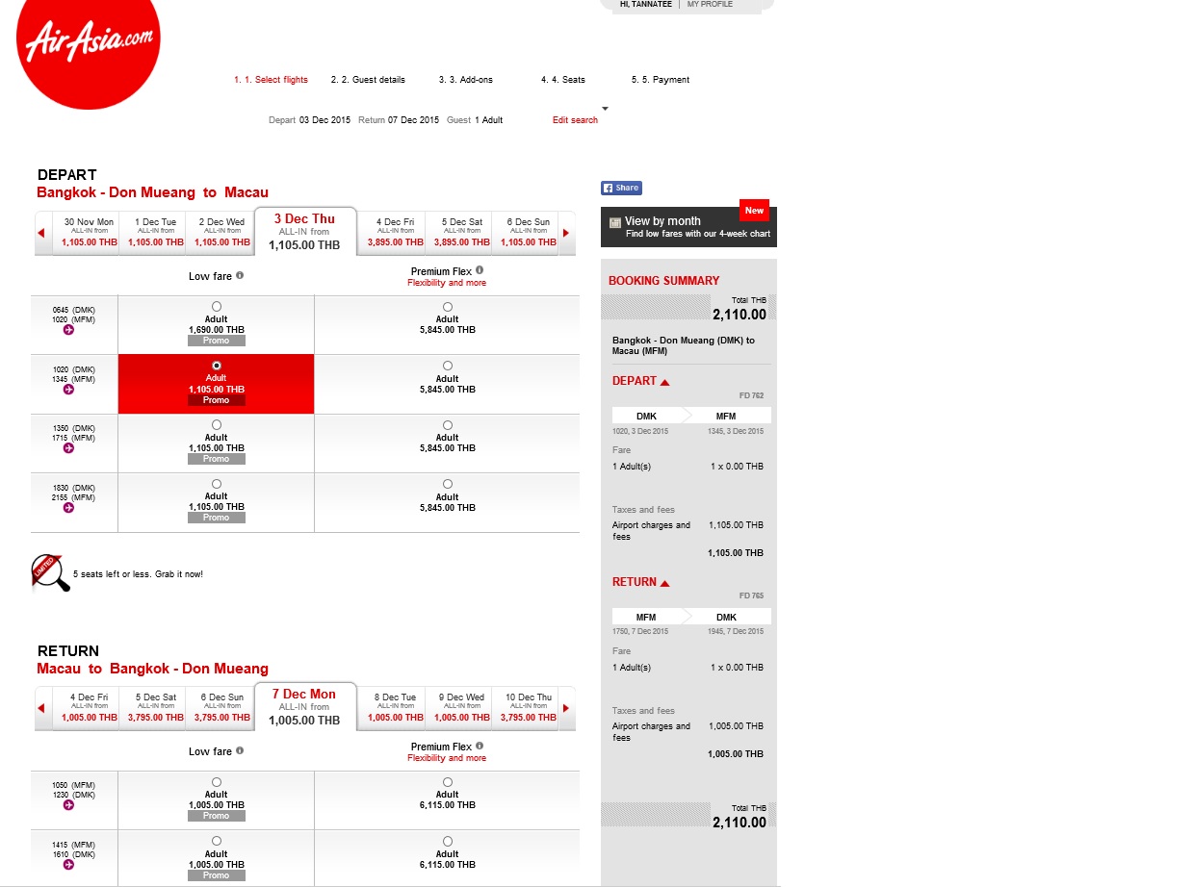Select Low fare for 0645 departure flight

coord(216,307)
